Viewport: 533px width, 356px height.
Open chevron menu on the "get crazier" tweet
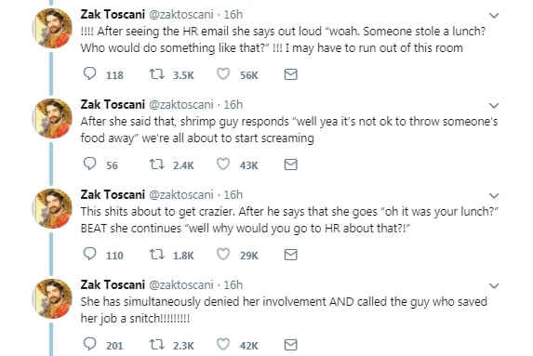(x=494, y=195)
